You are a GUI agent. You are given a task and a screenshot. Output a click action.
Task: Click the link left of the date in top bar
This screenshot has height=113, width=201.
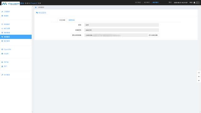pos(170,3)
